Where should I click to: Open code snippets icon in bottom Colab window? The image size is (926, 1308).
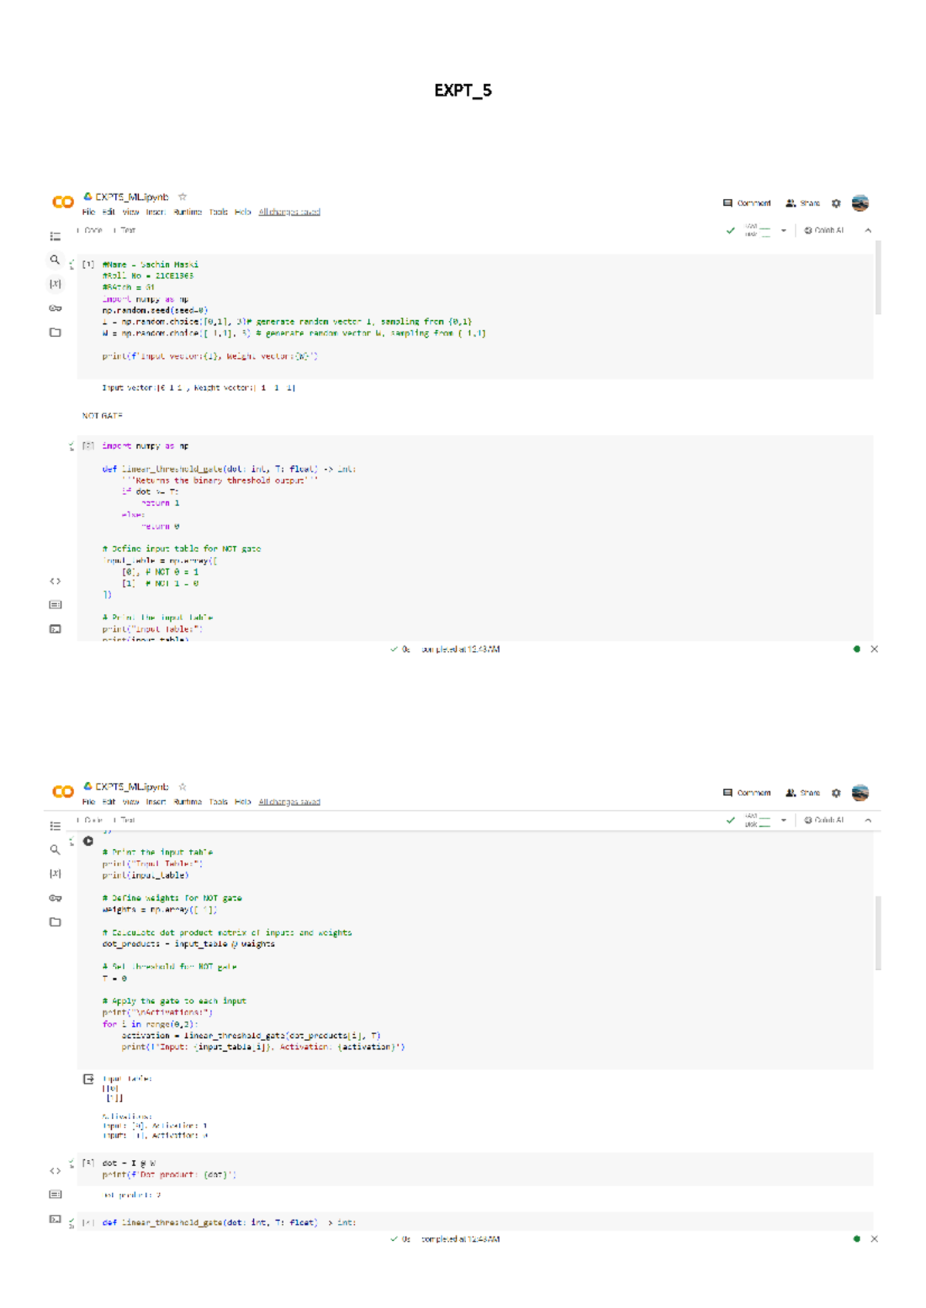(56, 1171)
